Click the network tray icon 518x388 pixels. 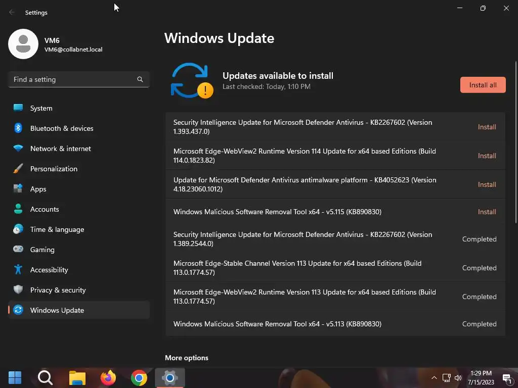(x=446, y=378)
